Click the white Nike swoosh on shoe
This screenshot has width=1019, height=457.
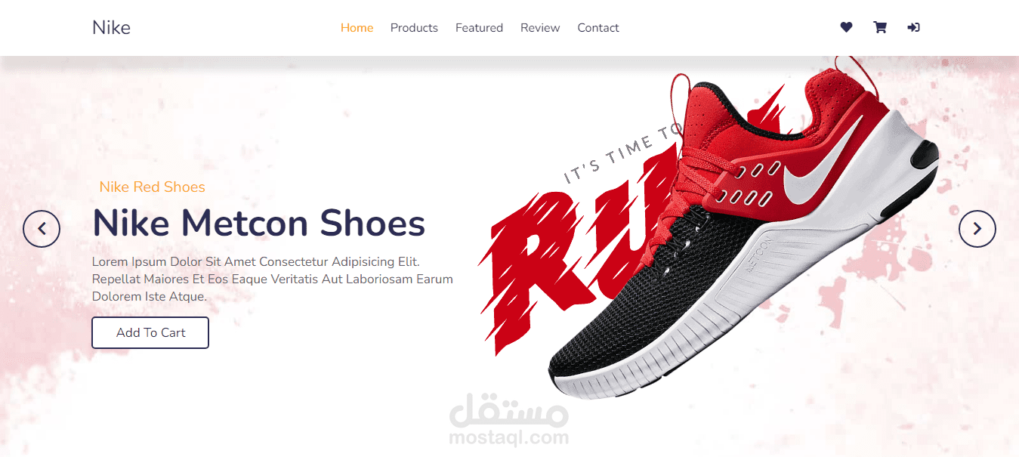click(822, 162)
